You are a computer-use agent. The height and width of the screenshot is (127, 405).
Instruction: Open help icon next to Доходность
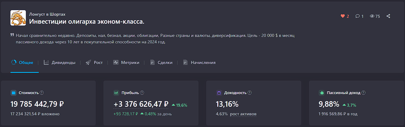click(250, 93)
